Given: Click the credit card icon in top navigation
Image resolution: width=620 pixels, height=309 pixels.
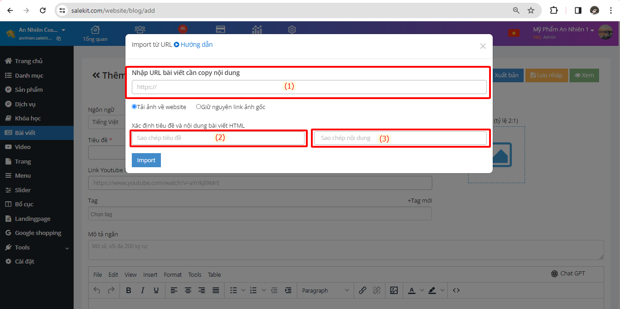Looking at the screenshot, I should [x=220, y=30].
